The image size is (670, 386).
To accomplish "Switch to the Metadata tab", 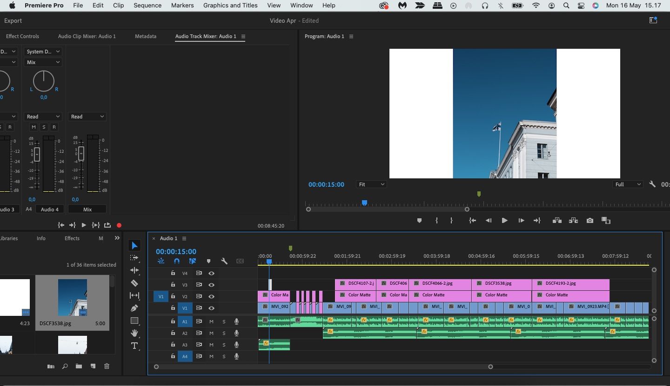I will pos(145,36).
